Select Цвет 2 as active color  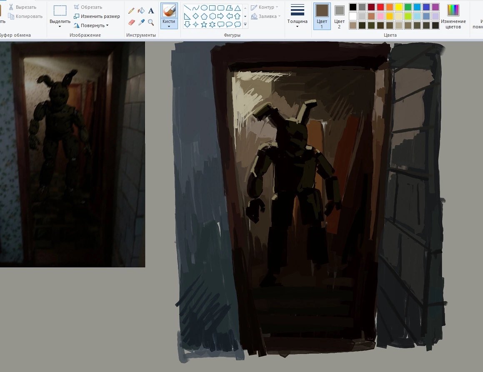point(339,16)
